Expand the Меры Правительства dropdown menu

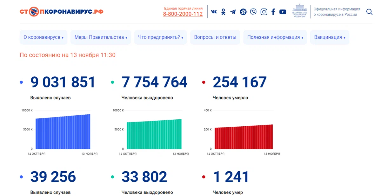click(101, 37)
